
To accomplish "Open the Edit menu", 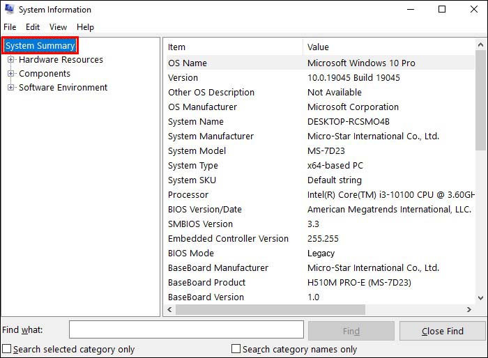I will tap(33, 27).
